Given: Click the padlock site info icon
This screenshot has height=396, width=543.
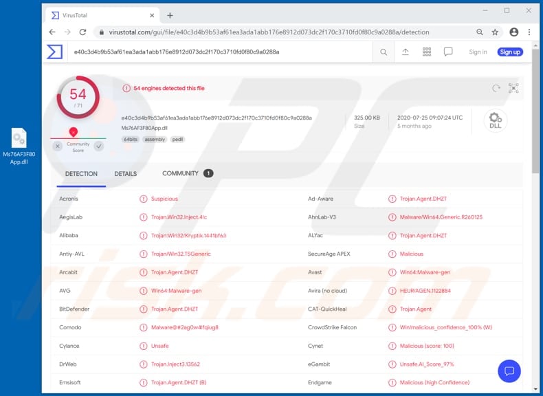Looking at the screenshot, I should [102, 32].
